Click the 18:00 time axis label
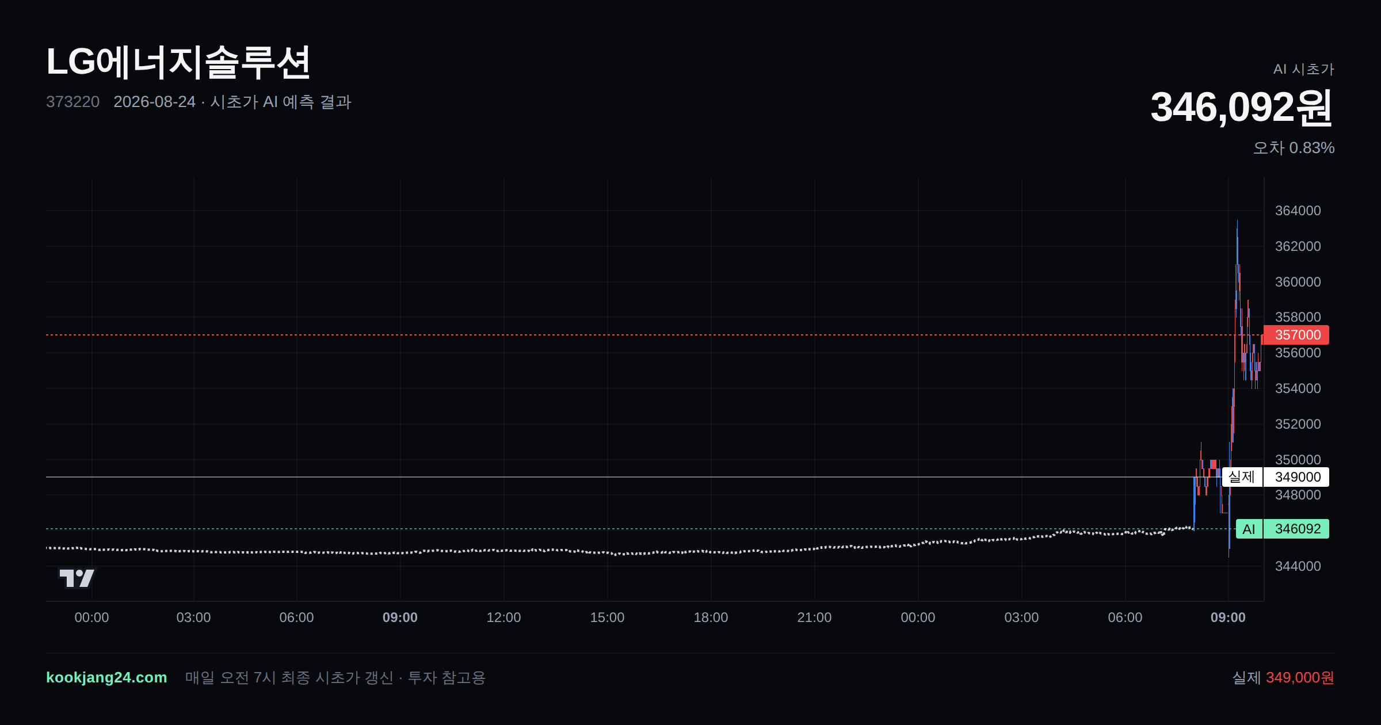This screenshot has height=725, width=1381. tap(711, 617)
